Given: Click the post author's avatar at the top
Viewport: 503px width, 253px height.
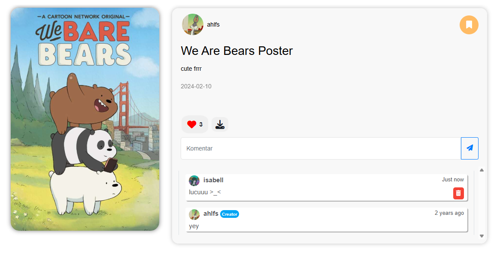Looking at the screenshot, I should tap(193, 24).
